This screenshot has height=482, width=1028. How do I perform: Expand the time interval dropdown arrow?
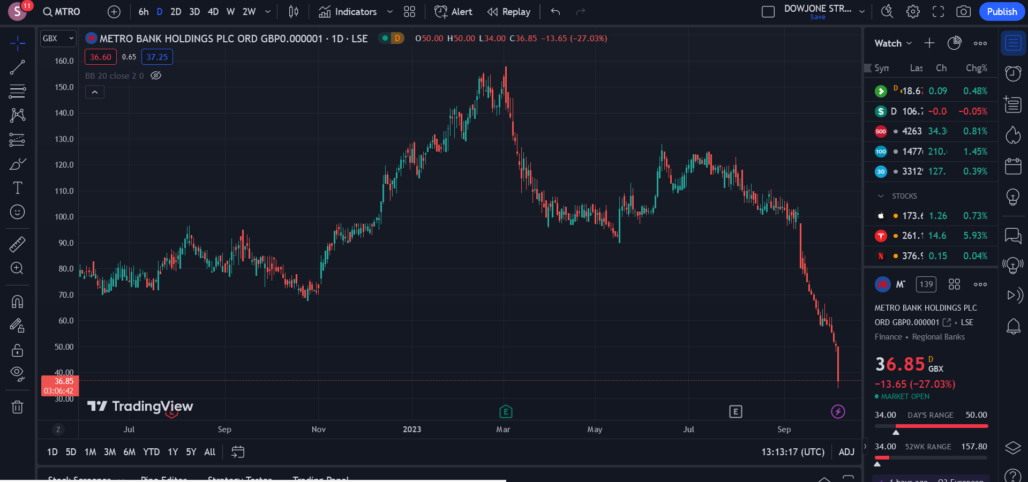[268, 12]
